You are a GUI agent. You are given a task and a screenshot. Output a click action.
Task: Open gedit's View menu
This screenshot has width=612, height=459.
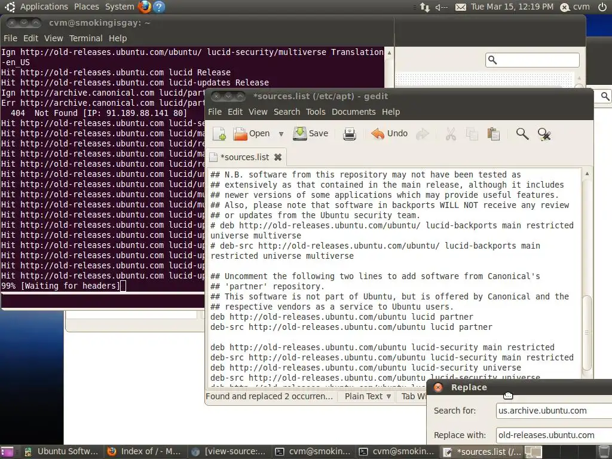tap(258, 112)
